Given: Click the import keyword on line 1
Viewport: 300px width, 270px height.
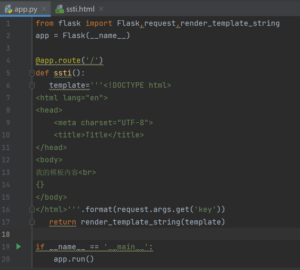Looking at the screenshot, I should pyautogui.click(x=99, y=23).
